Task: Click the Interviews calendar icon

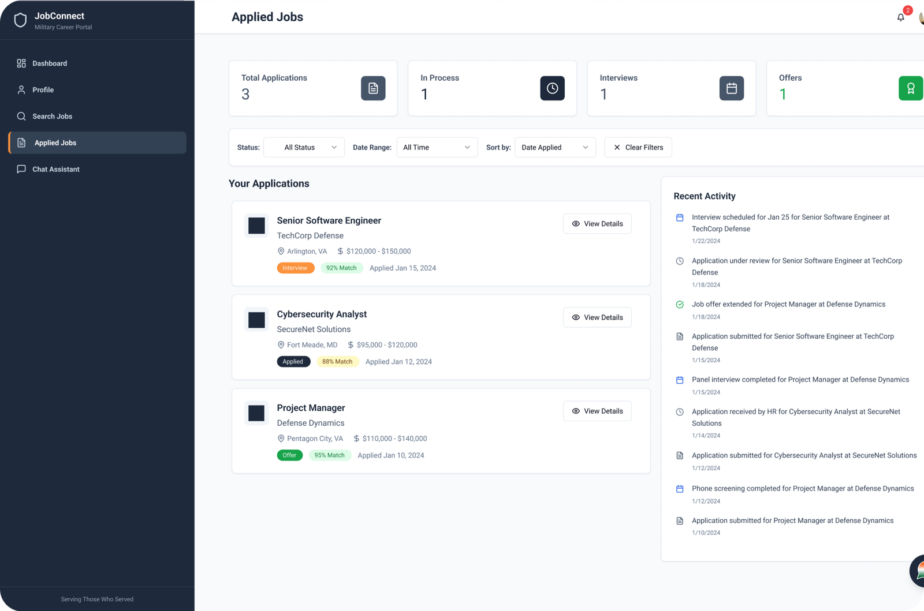Action: click(x=731, y=88)
